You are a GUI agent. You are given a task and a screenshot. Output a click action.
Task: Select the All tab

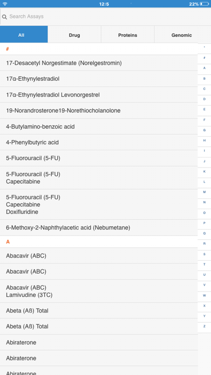[x=24, y=35]
